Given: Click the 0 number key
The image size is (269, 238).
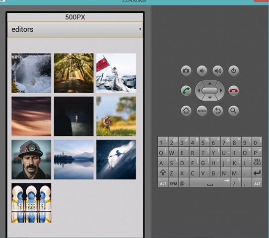Looking at the screenshot, I should click(257, 141).
